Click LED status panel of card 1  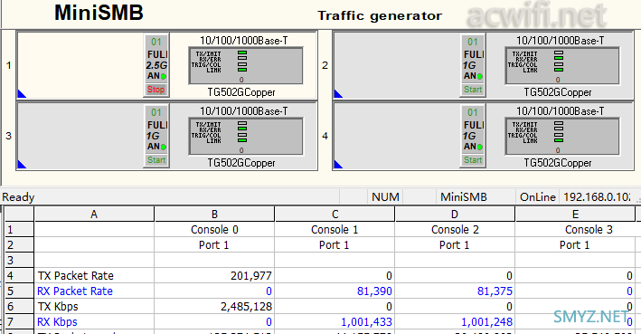click(x=246, y=65)
